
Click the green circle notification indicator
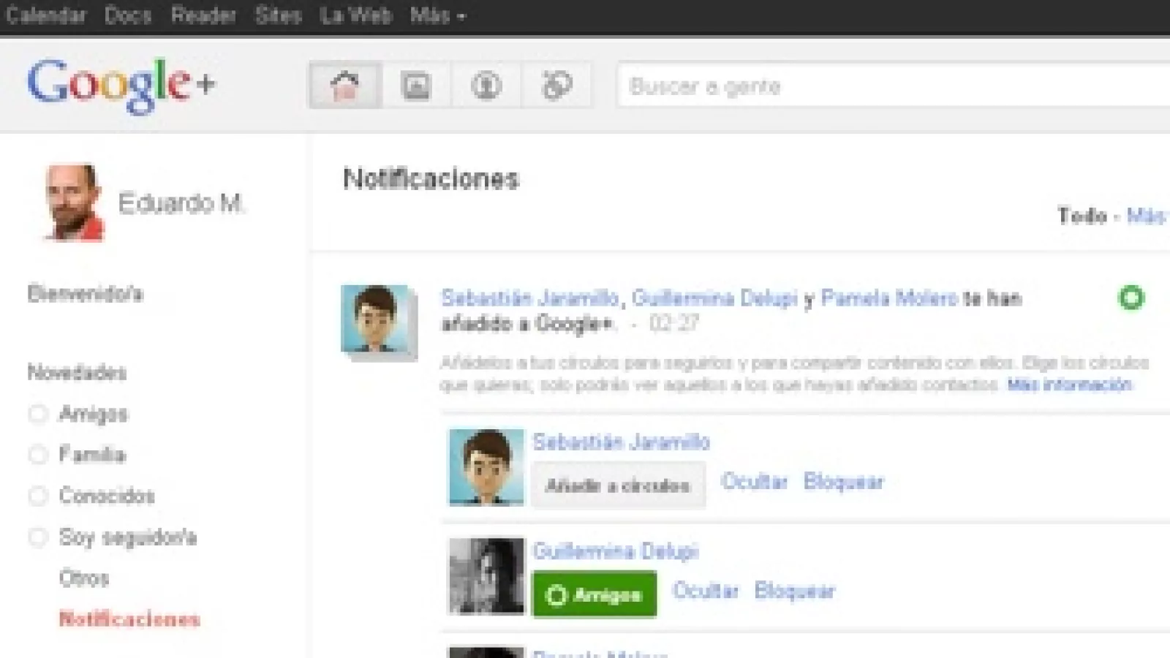pos(1131,298)
